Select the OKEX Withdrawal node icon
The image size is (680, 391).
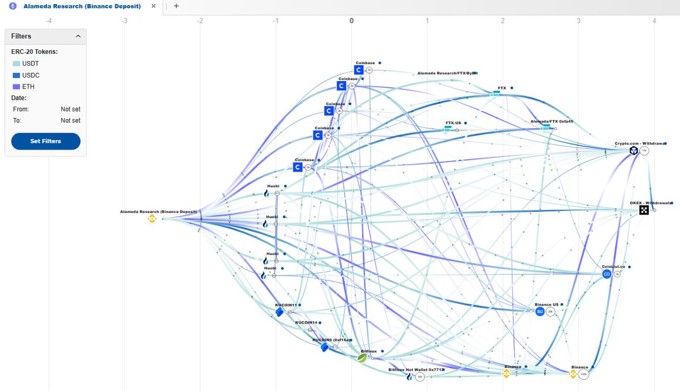pos(644,210)
